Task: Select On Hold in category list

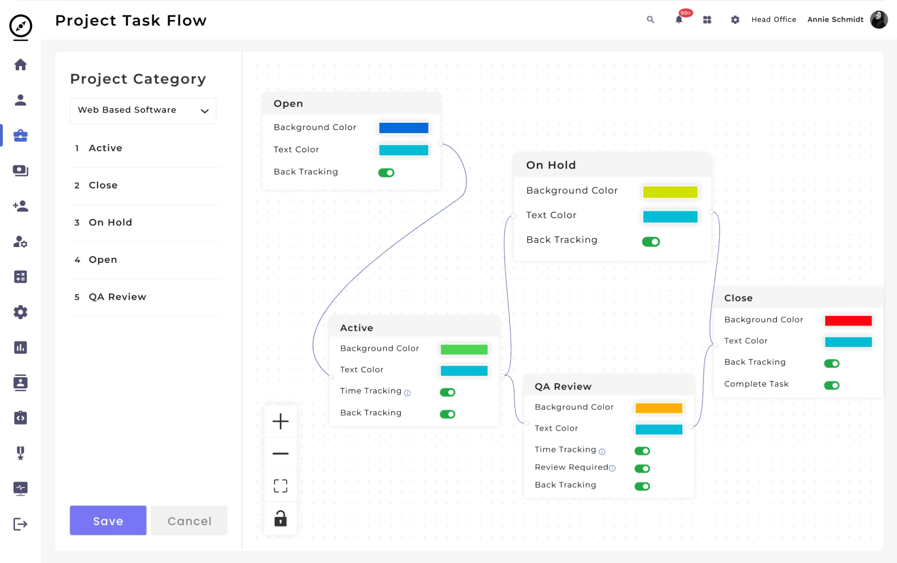Action: [x=110, y=223]
